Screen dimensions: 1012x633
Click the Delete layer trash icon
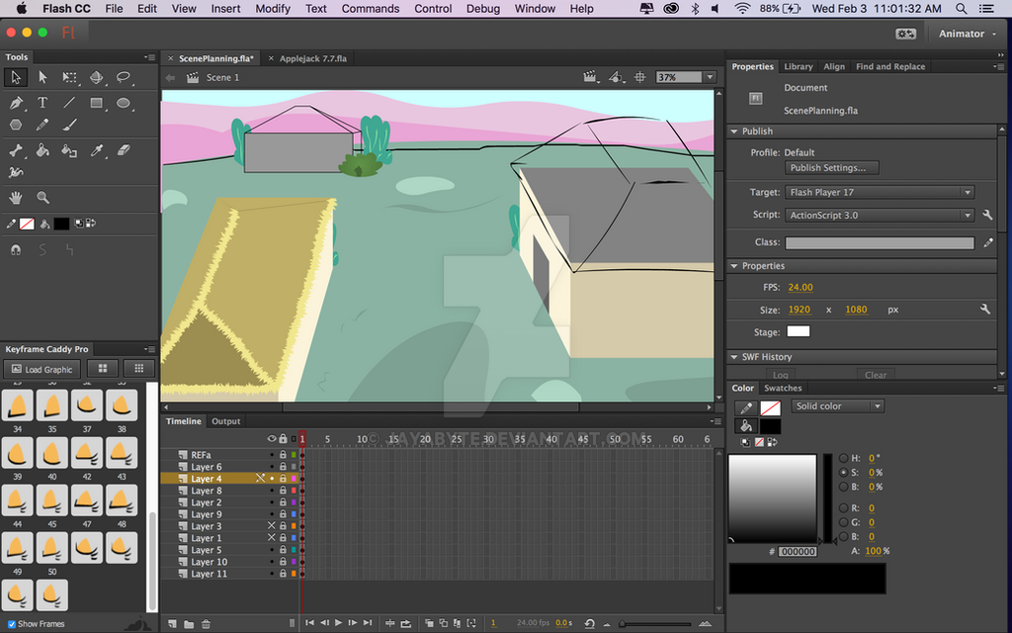(206, 623)
